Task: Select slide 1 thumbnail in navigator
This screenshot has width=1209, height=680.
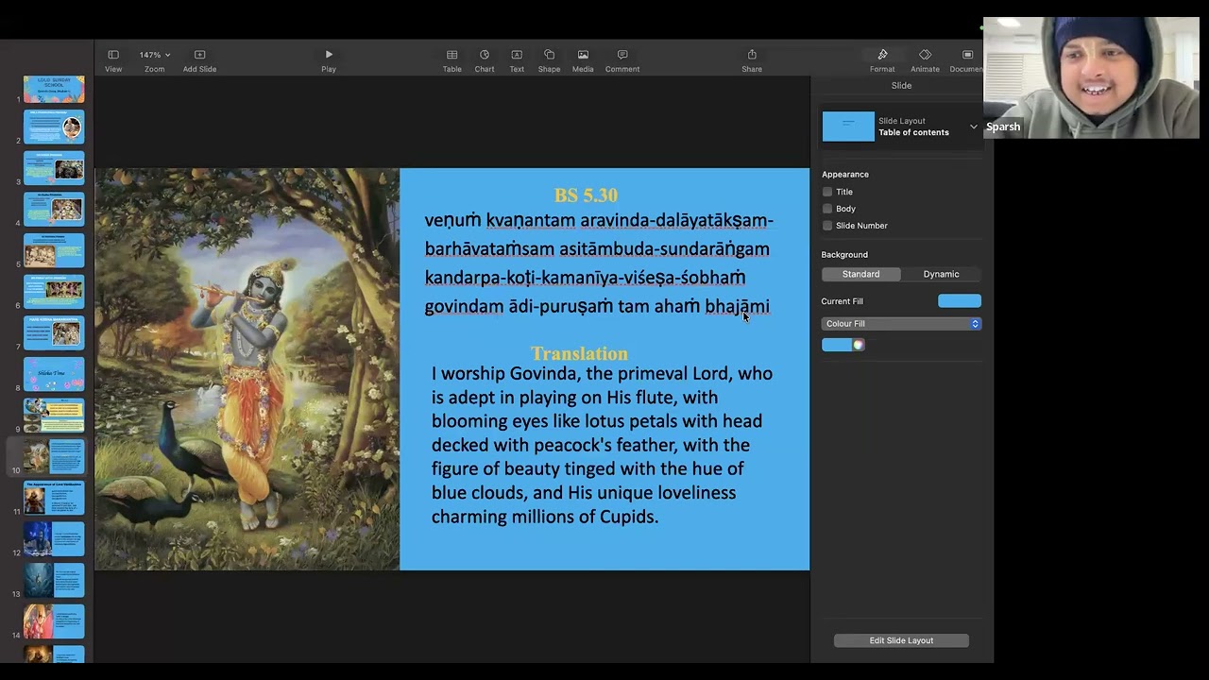Action: click(x=54, y=89)
